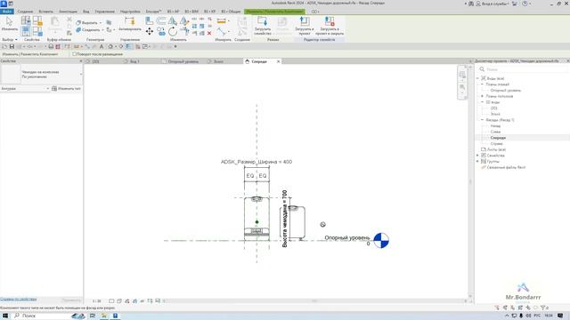Click the Properties panel icon in ribbon
570x320 pixels.
[x=26, y=31]
